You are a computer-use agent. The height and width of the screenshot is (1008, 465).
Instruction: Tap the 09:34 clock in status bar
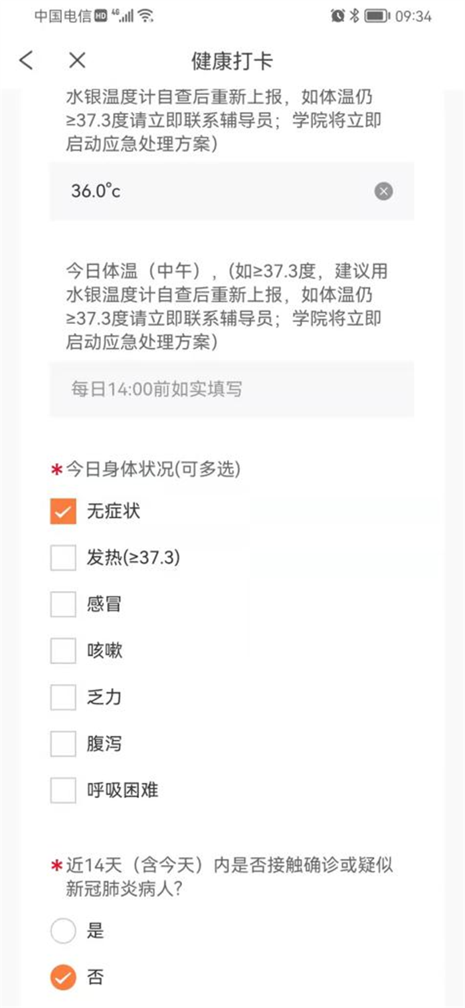(x=414, y=16)
